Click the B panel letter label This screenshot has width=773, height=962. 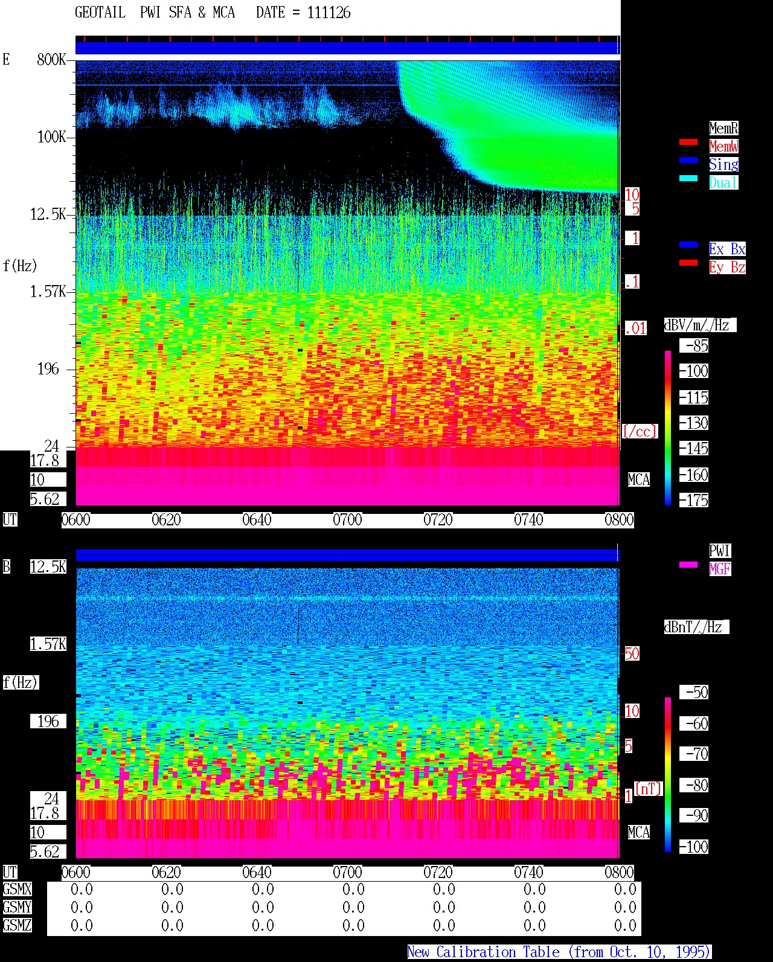tap(7, 566)
